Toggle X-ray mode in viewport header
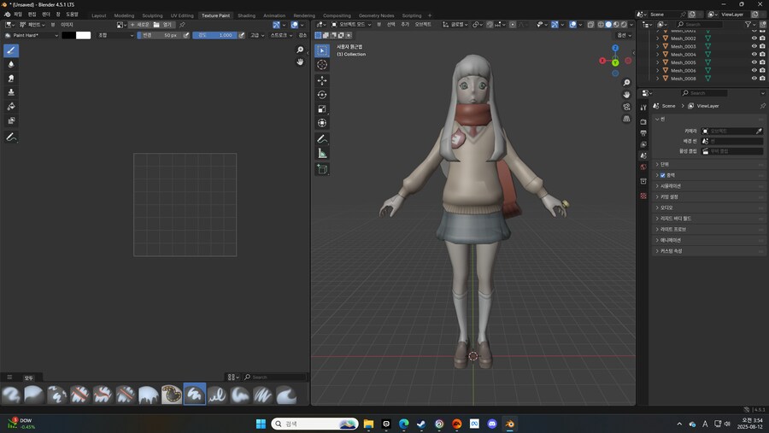769x433 pixels. [x=591, y=24]
